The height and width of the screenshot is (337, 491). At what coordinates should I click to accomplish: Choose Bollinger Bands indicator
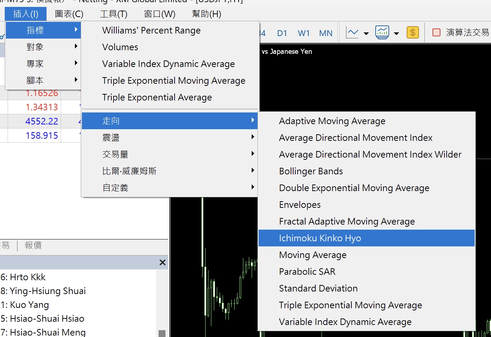tap(367, 171)
